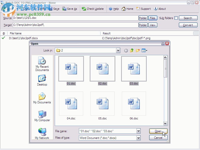Go up one folder level
The height and width of the screenshot is (150, 200).
coord(132,51)
